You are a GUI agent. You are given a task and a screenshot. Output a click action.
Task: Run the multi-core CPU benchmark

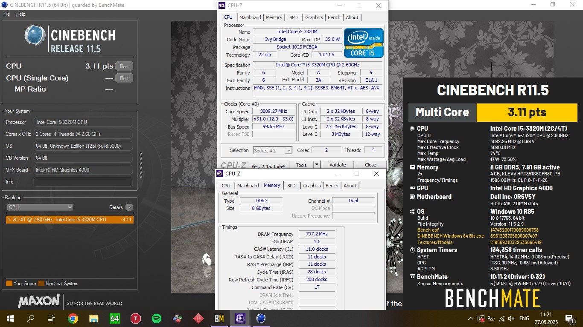click(x=124, y=66)
